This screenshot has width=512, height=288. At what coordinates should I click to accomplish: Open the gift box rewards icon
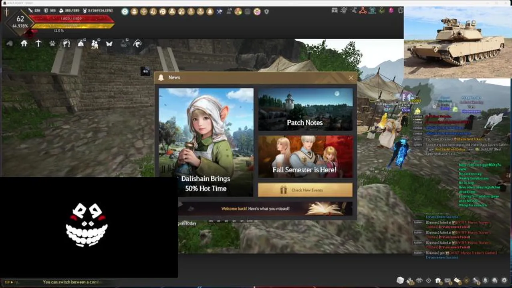click(x=438, y=281)
